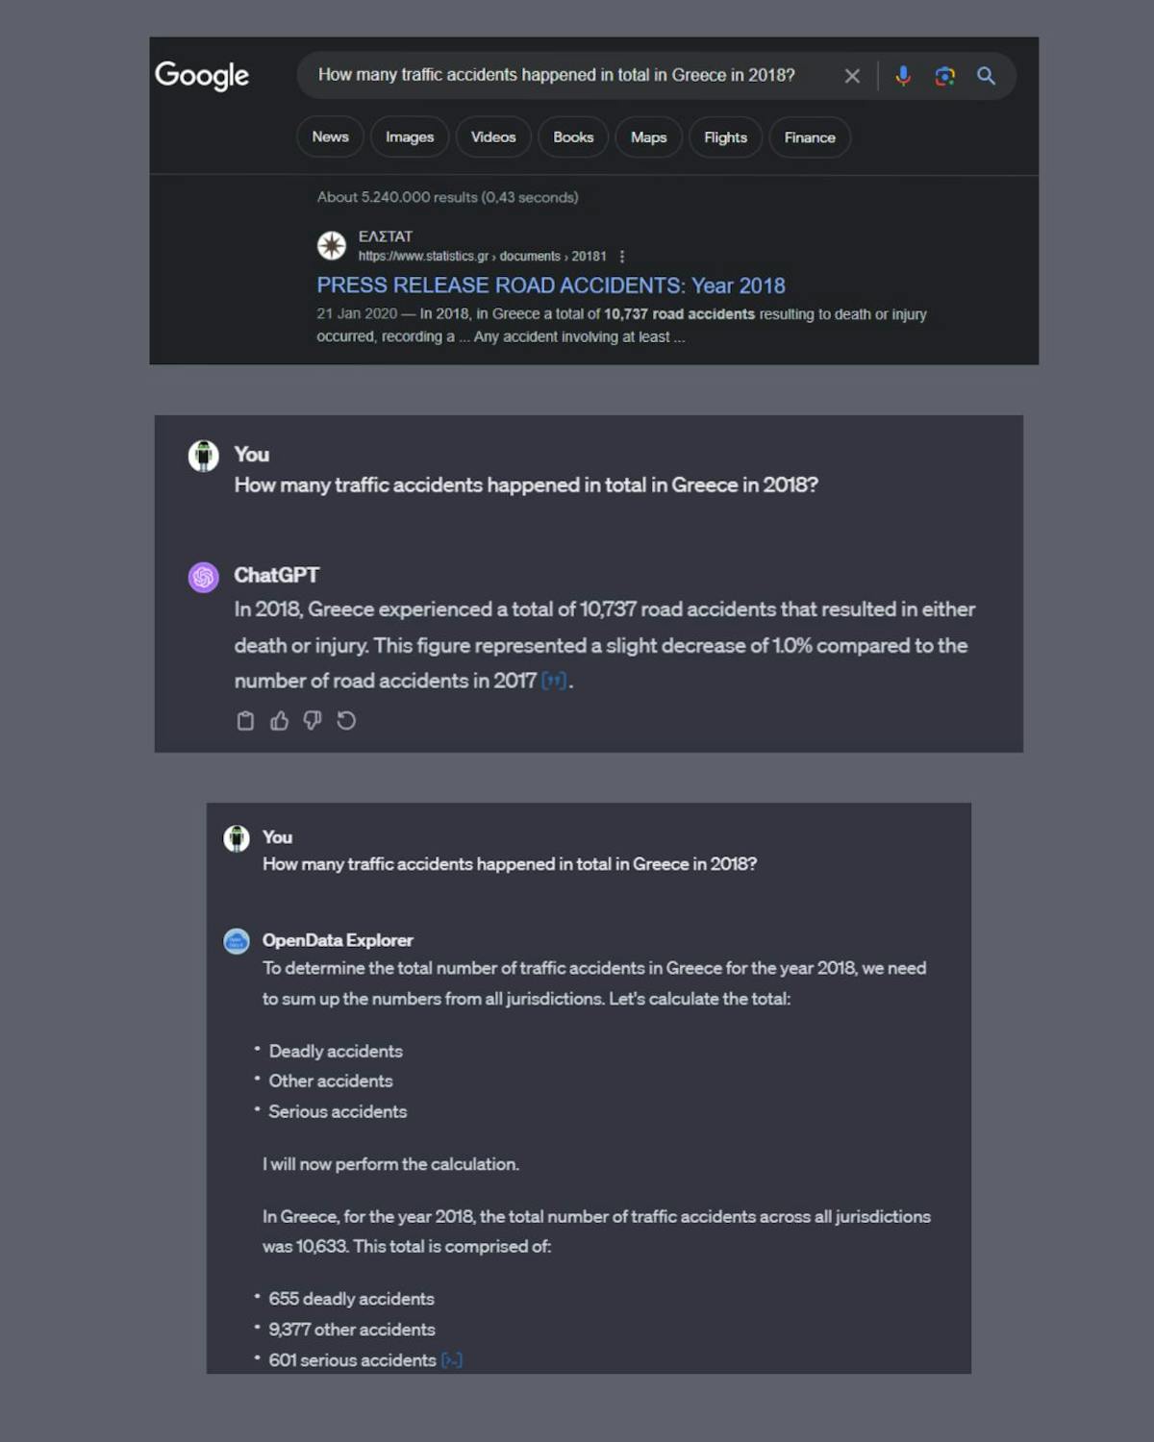Switch to the Images filter
The image size is (1154, 1442).
pyautogui.click(x=410, y=137)
